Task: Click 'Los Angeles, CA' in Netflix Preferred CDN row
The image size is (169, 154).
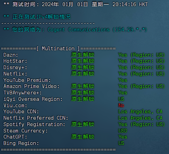Action: point(140,118)
